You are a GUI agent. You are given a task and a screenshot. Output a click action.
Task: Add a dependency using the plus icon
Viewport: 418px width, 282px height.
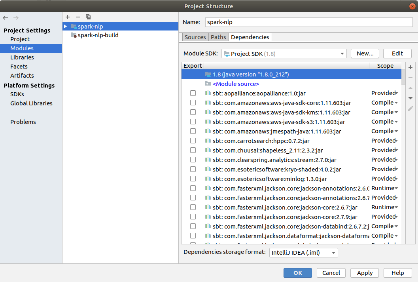coord(410,67)
